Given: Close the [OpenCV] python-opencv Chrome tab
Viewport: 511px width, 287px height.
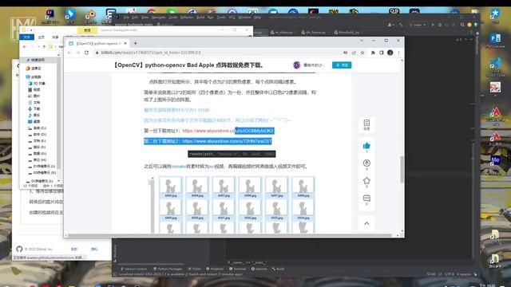Looking at the screenshot, I should pyautogui.click(x=125, y=43).
